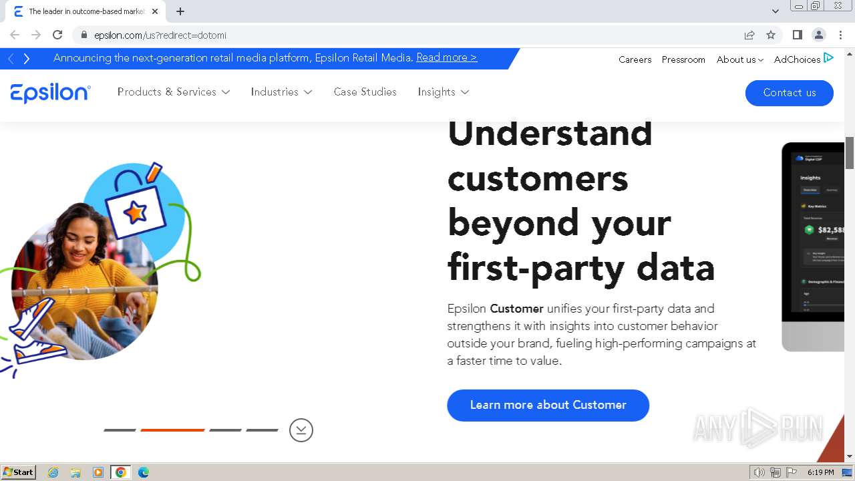
Task: Expand the Insights dropdown
Action: (444, 92)
